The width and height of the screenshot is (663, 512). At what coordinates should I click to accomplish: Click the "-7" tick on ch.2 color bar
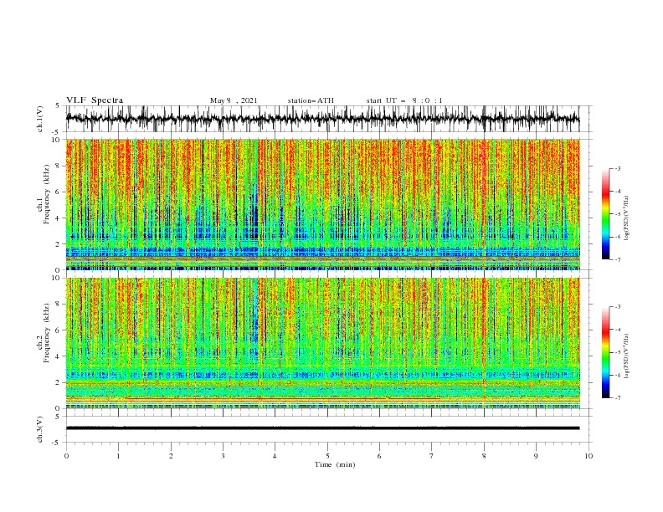(x=617, y=398)
